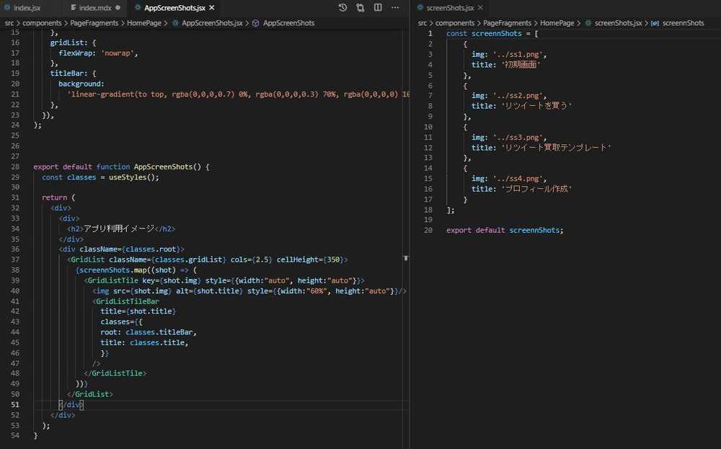Click the React icon on index.jsx tab
This screenshot has height=449, width=721.
click(x=7, y=8)
